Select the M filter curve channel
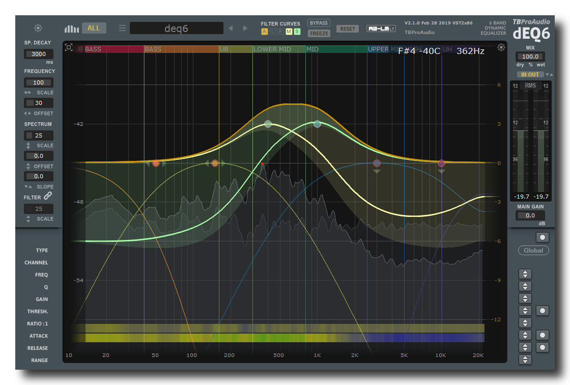The image size is (570, 385). tap(289, 32)
